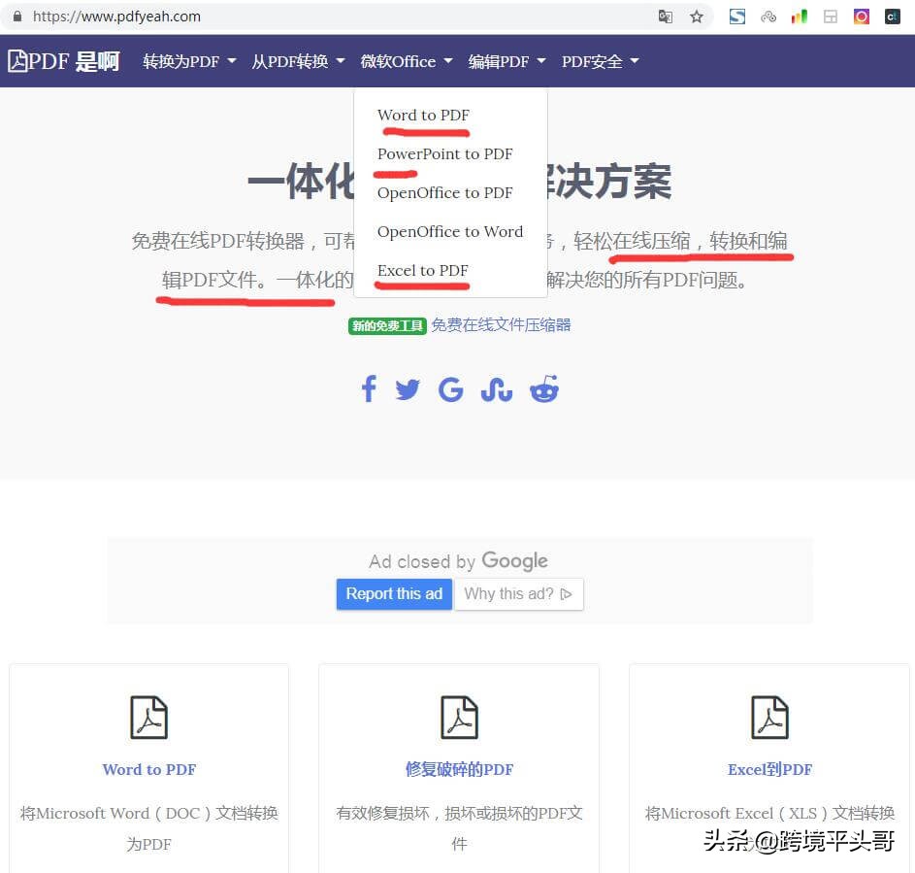Click the translate page icon in address bar
Screen dimensions: 915x873
[665, 17]
